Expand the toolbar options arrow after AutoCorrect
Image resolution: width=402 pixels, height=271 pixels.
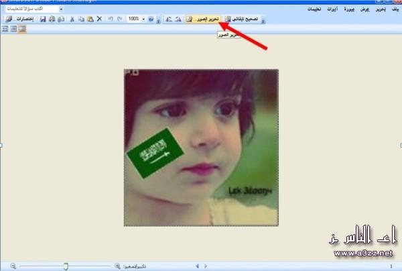coord(263,20)
